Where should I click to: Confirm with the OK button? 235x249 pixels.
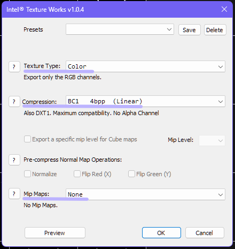(x=161, y=233)
